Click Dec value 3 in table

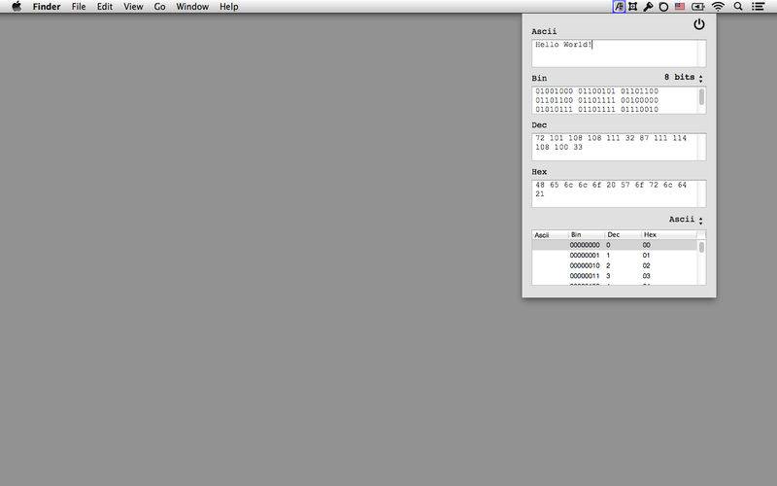[x=608, y=276]
